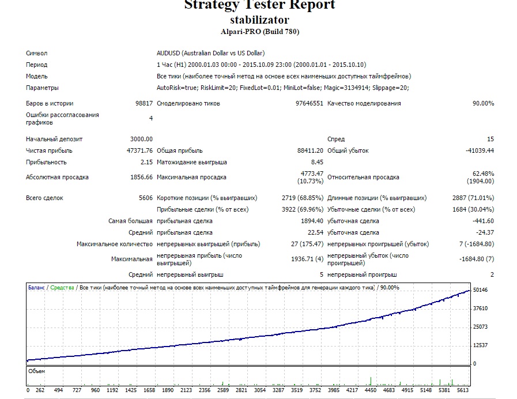The width and height of the screenshot is (517, 399).
Task: Click the "Убыточные сделки (% от всех)" label
Action: pyautogui.click(x=371, y=209)
